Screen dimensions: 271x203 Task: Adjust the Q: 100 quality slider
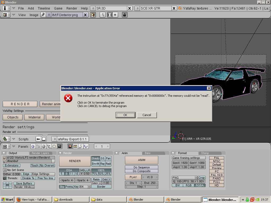tap(177, 181)
